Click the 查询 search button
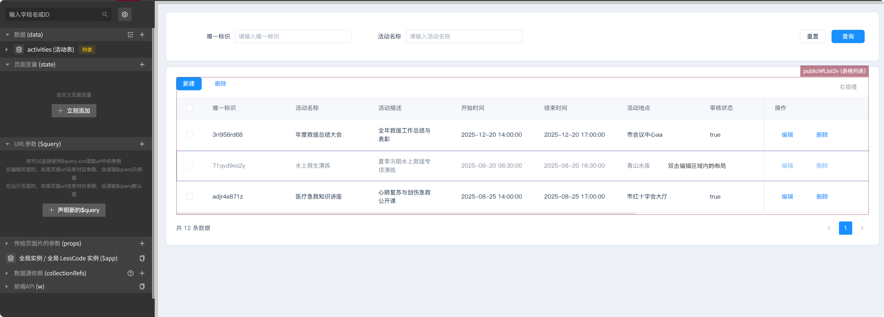Image resolution: width=884 pixels, height=317 pixels. 848,36
